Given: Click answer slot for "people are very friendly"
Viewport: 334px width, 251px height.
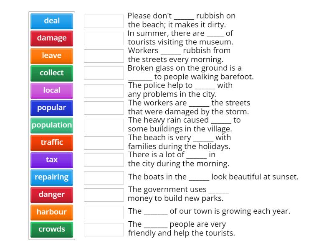Looking at the screenshot, I should coord(104,229).
